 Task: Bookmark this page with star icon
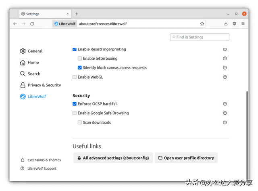tap(202, 24)
